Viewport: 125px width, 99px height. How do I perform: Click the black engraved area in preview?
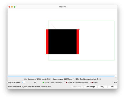[62, 42]
